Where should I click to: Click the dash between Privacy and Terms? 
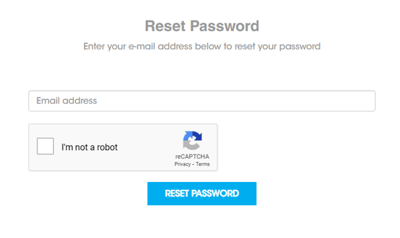point(193,164)
